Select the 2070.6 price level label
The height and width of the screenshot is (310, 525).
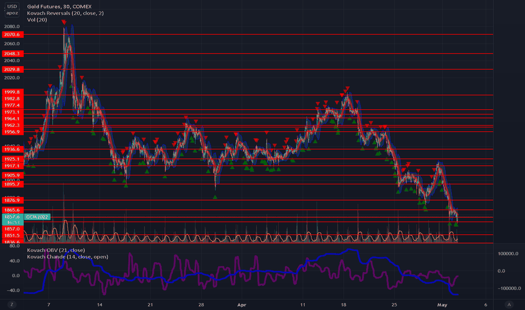click(x=12, y=34)
